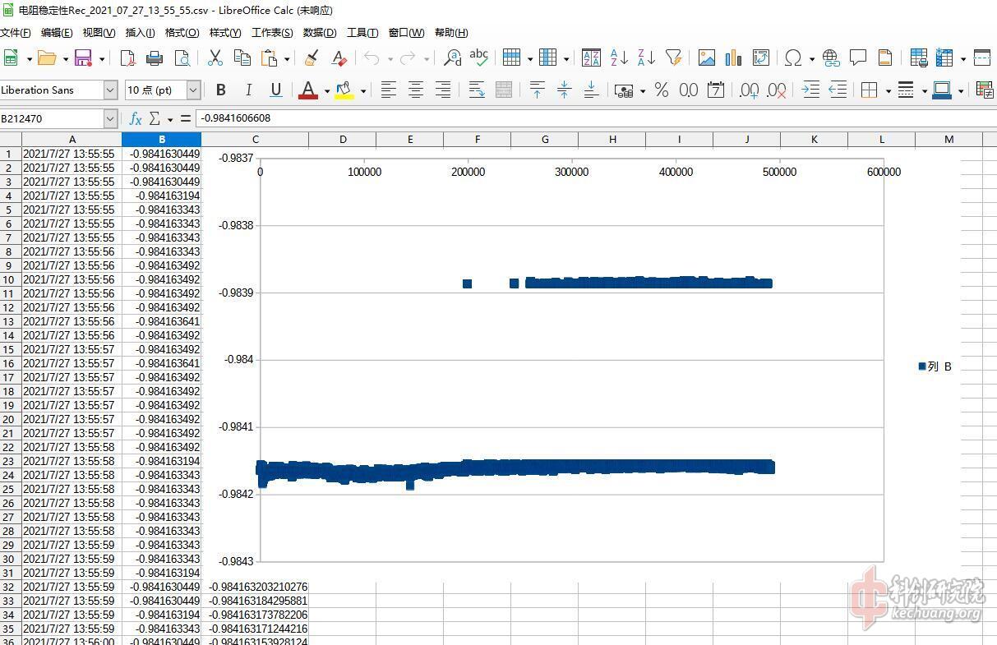The height and width of the screenshot is (645, 997).
Task: Define the print area
Action: pyautogui.click(x=919, y=58)
